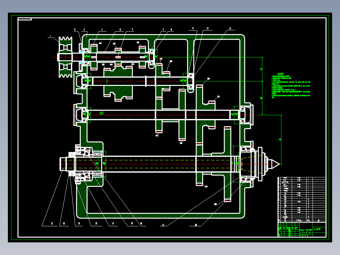Click the parts list table
Viewport: 340px width, 255px height.
pyautogui.click(x=302, y=200)
